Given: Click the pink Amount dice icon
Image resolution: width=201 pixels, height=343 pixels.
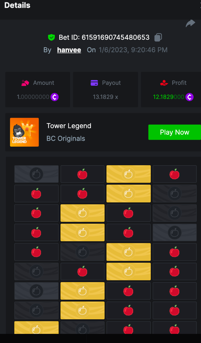Looking at the screenshot, I should click(25, 83).
